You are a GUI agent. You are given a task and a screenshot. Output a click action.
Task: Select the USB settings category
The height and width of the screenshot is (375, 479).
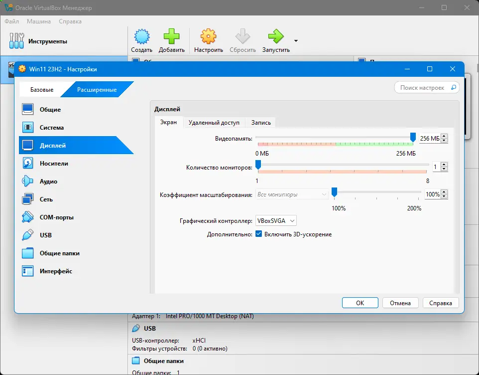pos(76,235)
